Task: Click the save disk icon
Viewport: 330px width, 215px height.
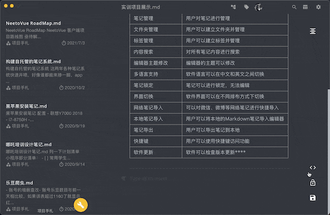Action: 313,198
